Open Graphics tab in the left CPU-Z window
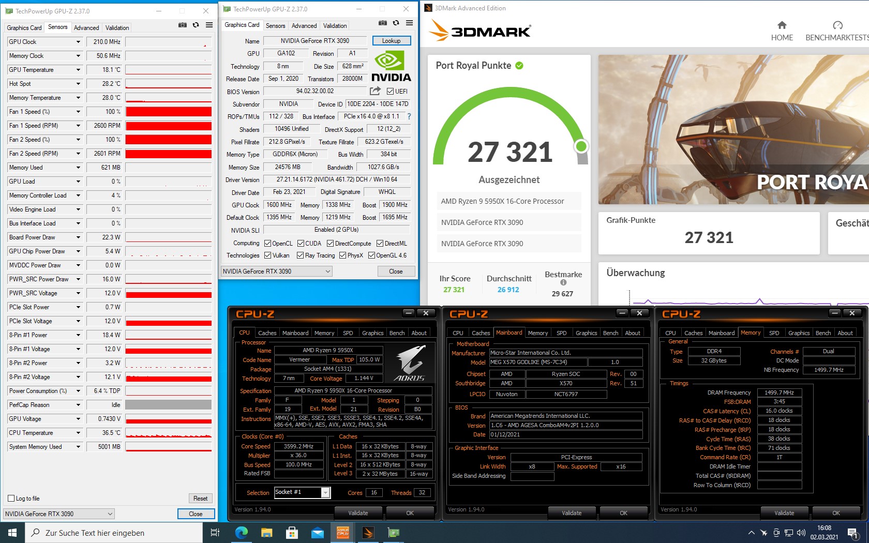 point(373,333)
